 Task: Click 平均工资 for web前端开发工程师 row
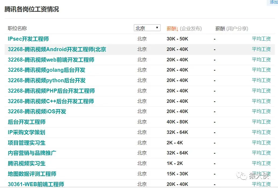point(261,60)
